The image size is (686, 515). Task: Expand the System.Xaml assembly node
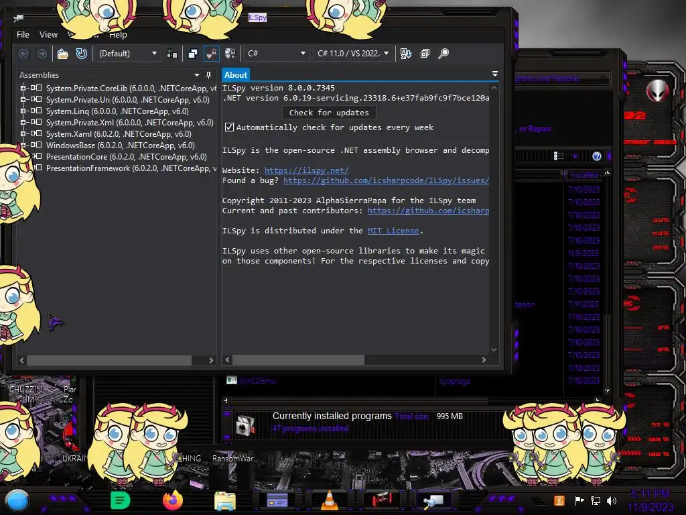pyautogui.click(x=23, y=133)
